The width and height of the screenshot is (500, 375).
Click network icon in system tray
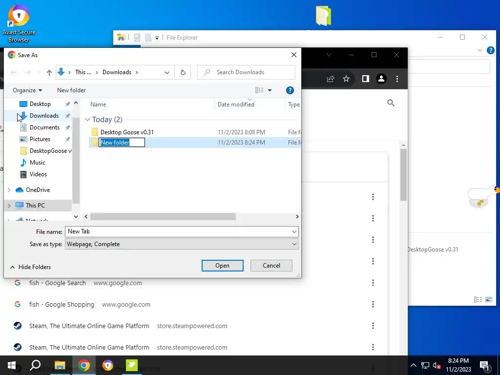(x=425, y=366)
